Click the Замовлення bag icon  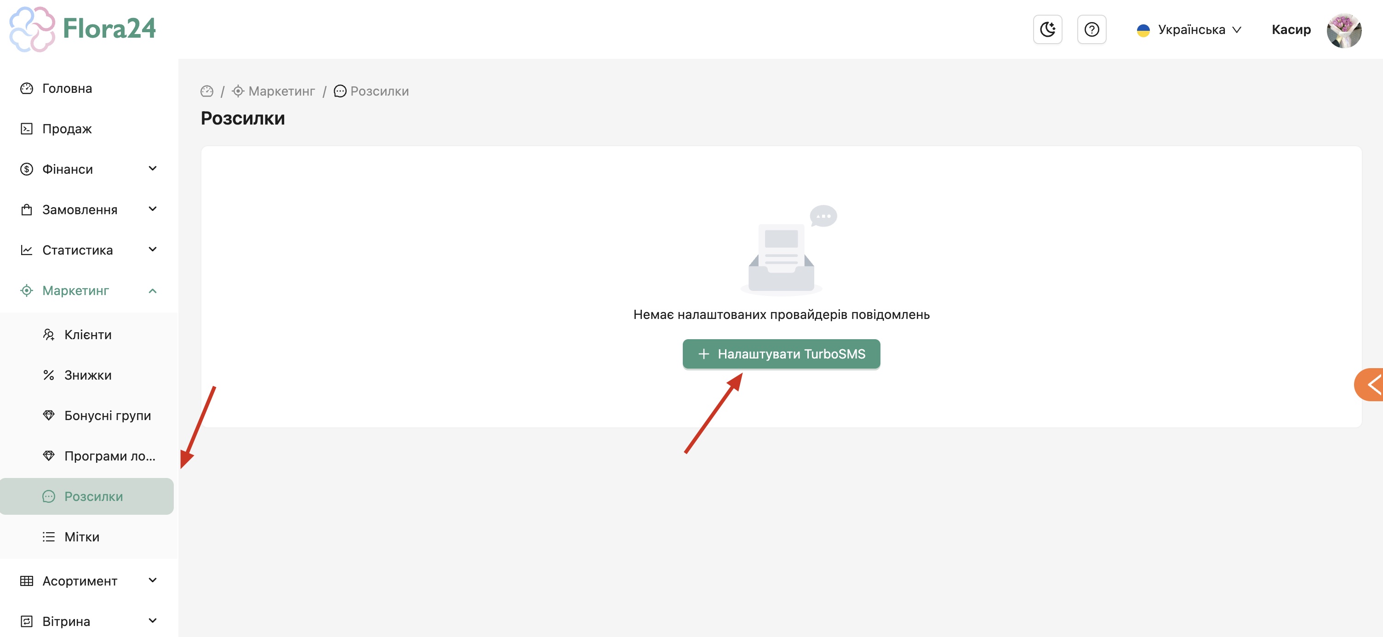26,210
